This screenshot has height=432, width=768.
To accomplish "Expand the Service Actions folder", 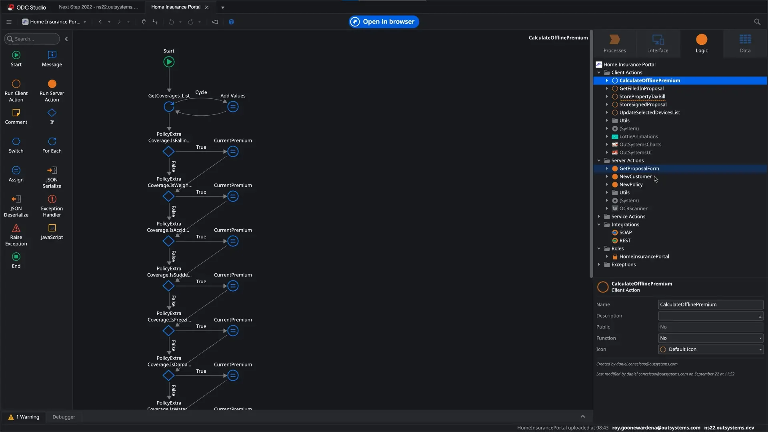I will [599, 216].
